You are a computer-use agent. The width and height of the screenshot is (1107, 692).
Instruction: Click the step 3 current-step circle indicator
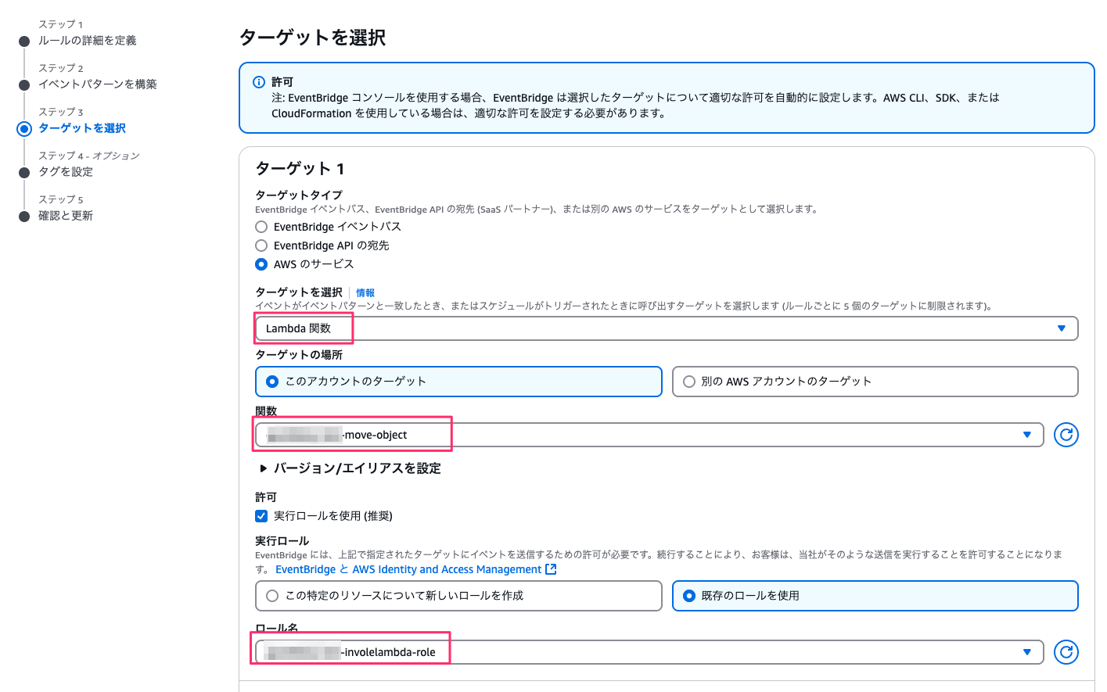(x=24, y=129)
